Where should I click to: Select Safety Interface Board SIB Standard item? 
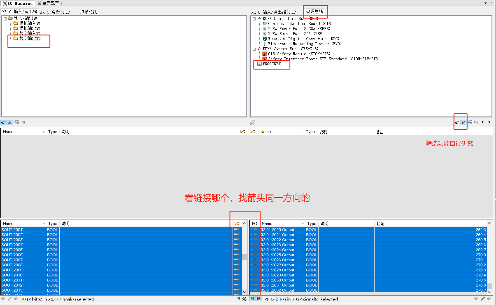[323, 59]
